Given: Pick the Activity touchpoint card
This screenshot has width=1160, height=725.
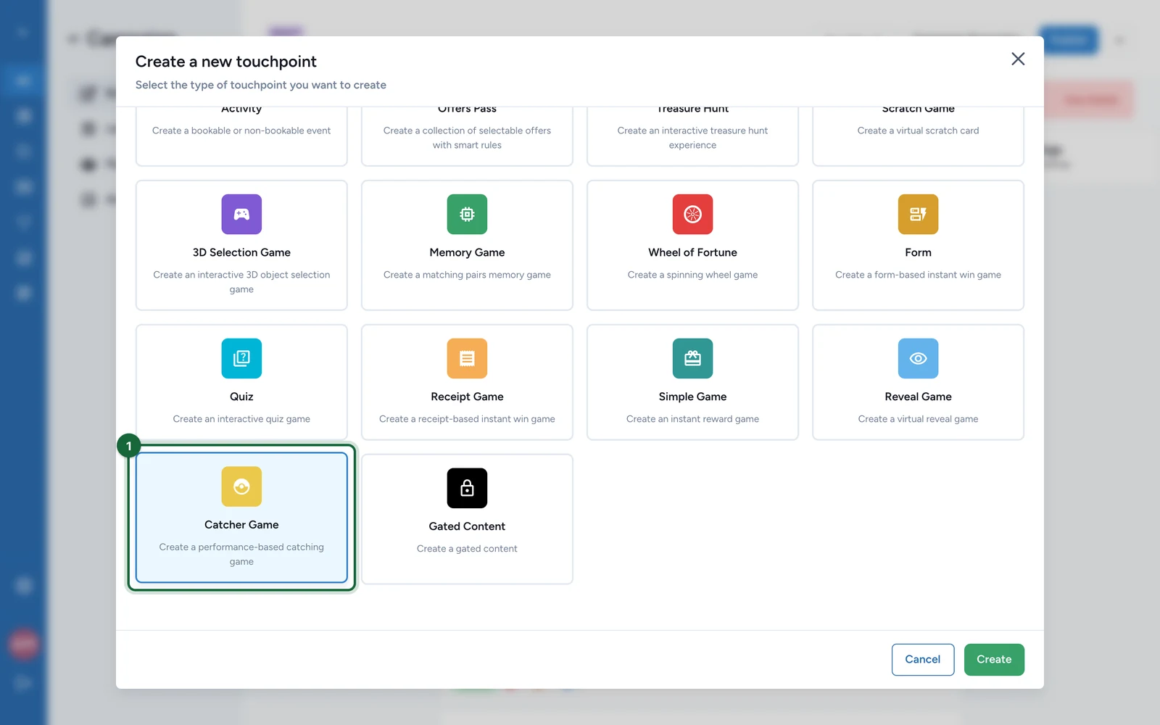Looking at the screenshot, I should 241,136.
